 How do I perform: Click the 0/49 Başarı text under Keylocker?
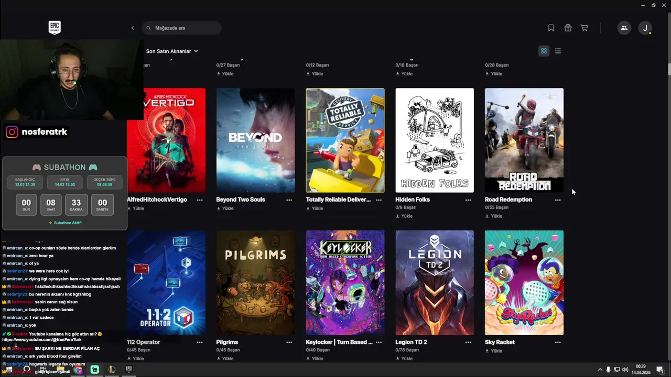pyautogui.click(x=318, y=350)
